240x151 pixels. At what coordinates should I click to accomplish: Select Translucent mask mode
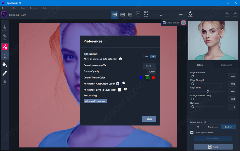213,127
